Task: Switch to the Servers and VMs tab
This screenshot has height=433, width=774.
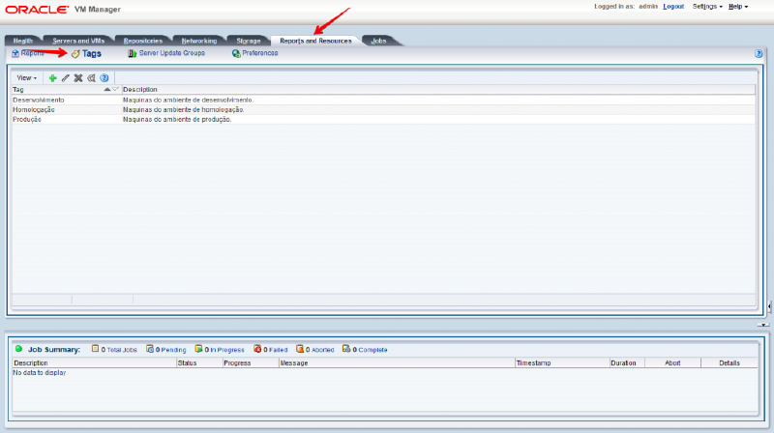Action: point(78,41)
